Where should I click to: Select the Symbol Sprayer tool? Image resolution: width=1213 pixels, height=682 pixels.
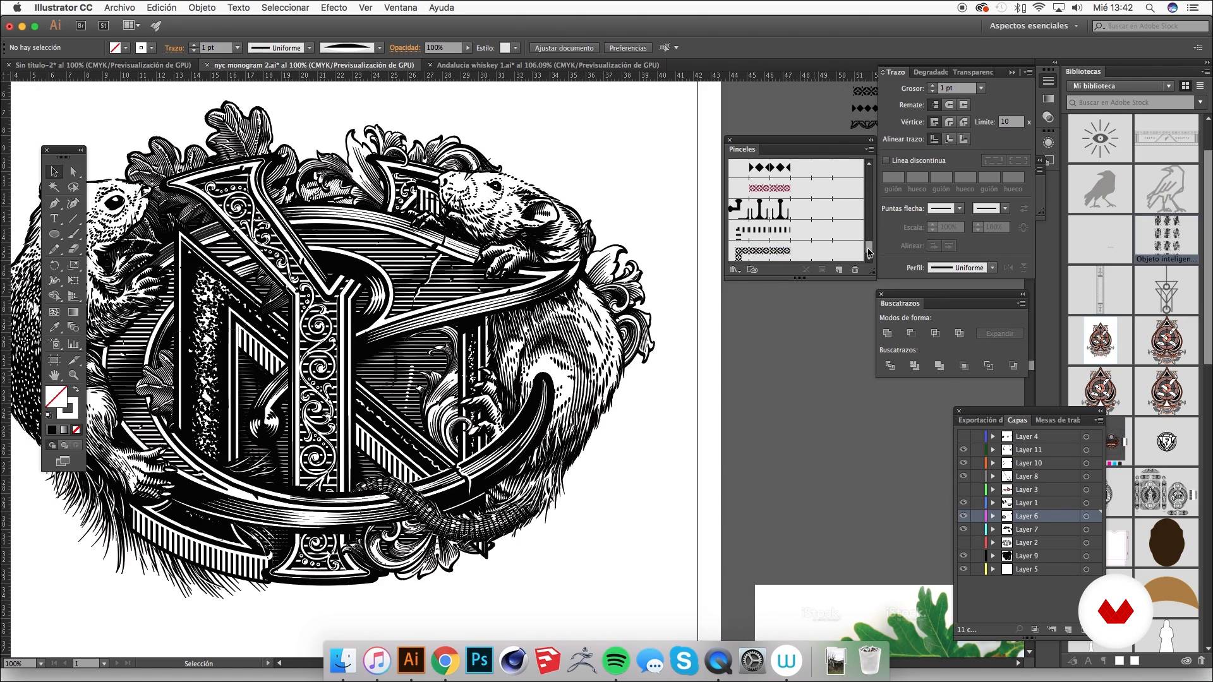click(54, 344)
